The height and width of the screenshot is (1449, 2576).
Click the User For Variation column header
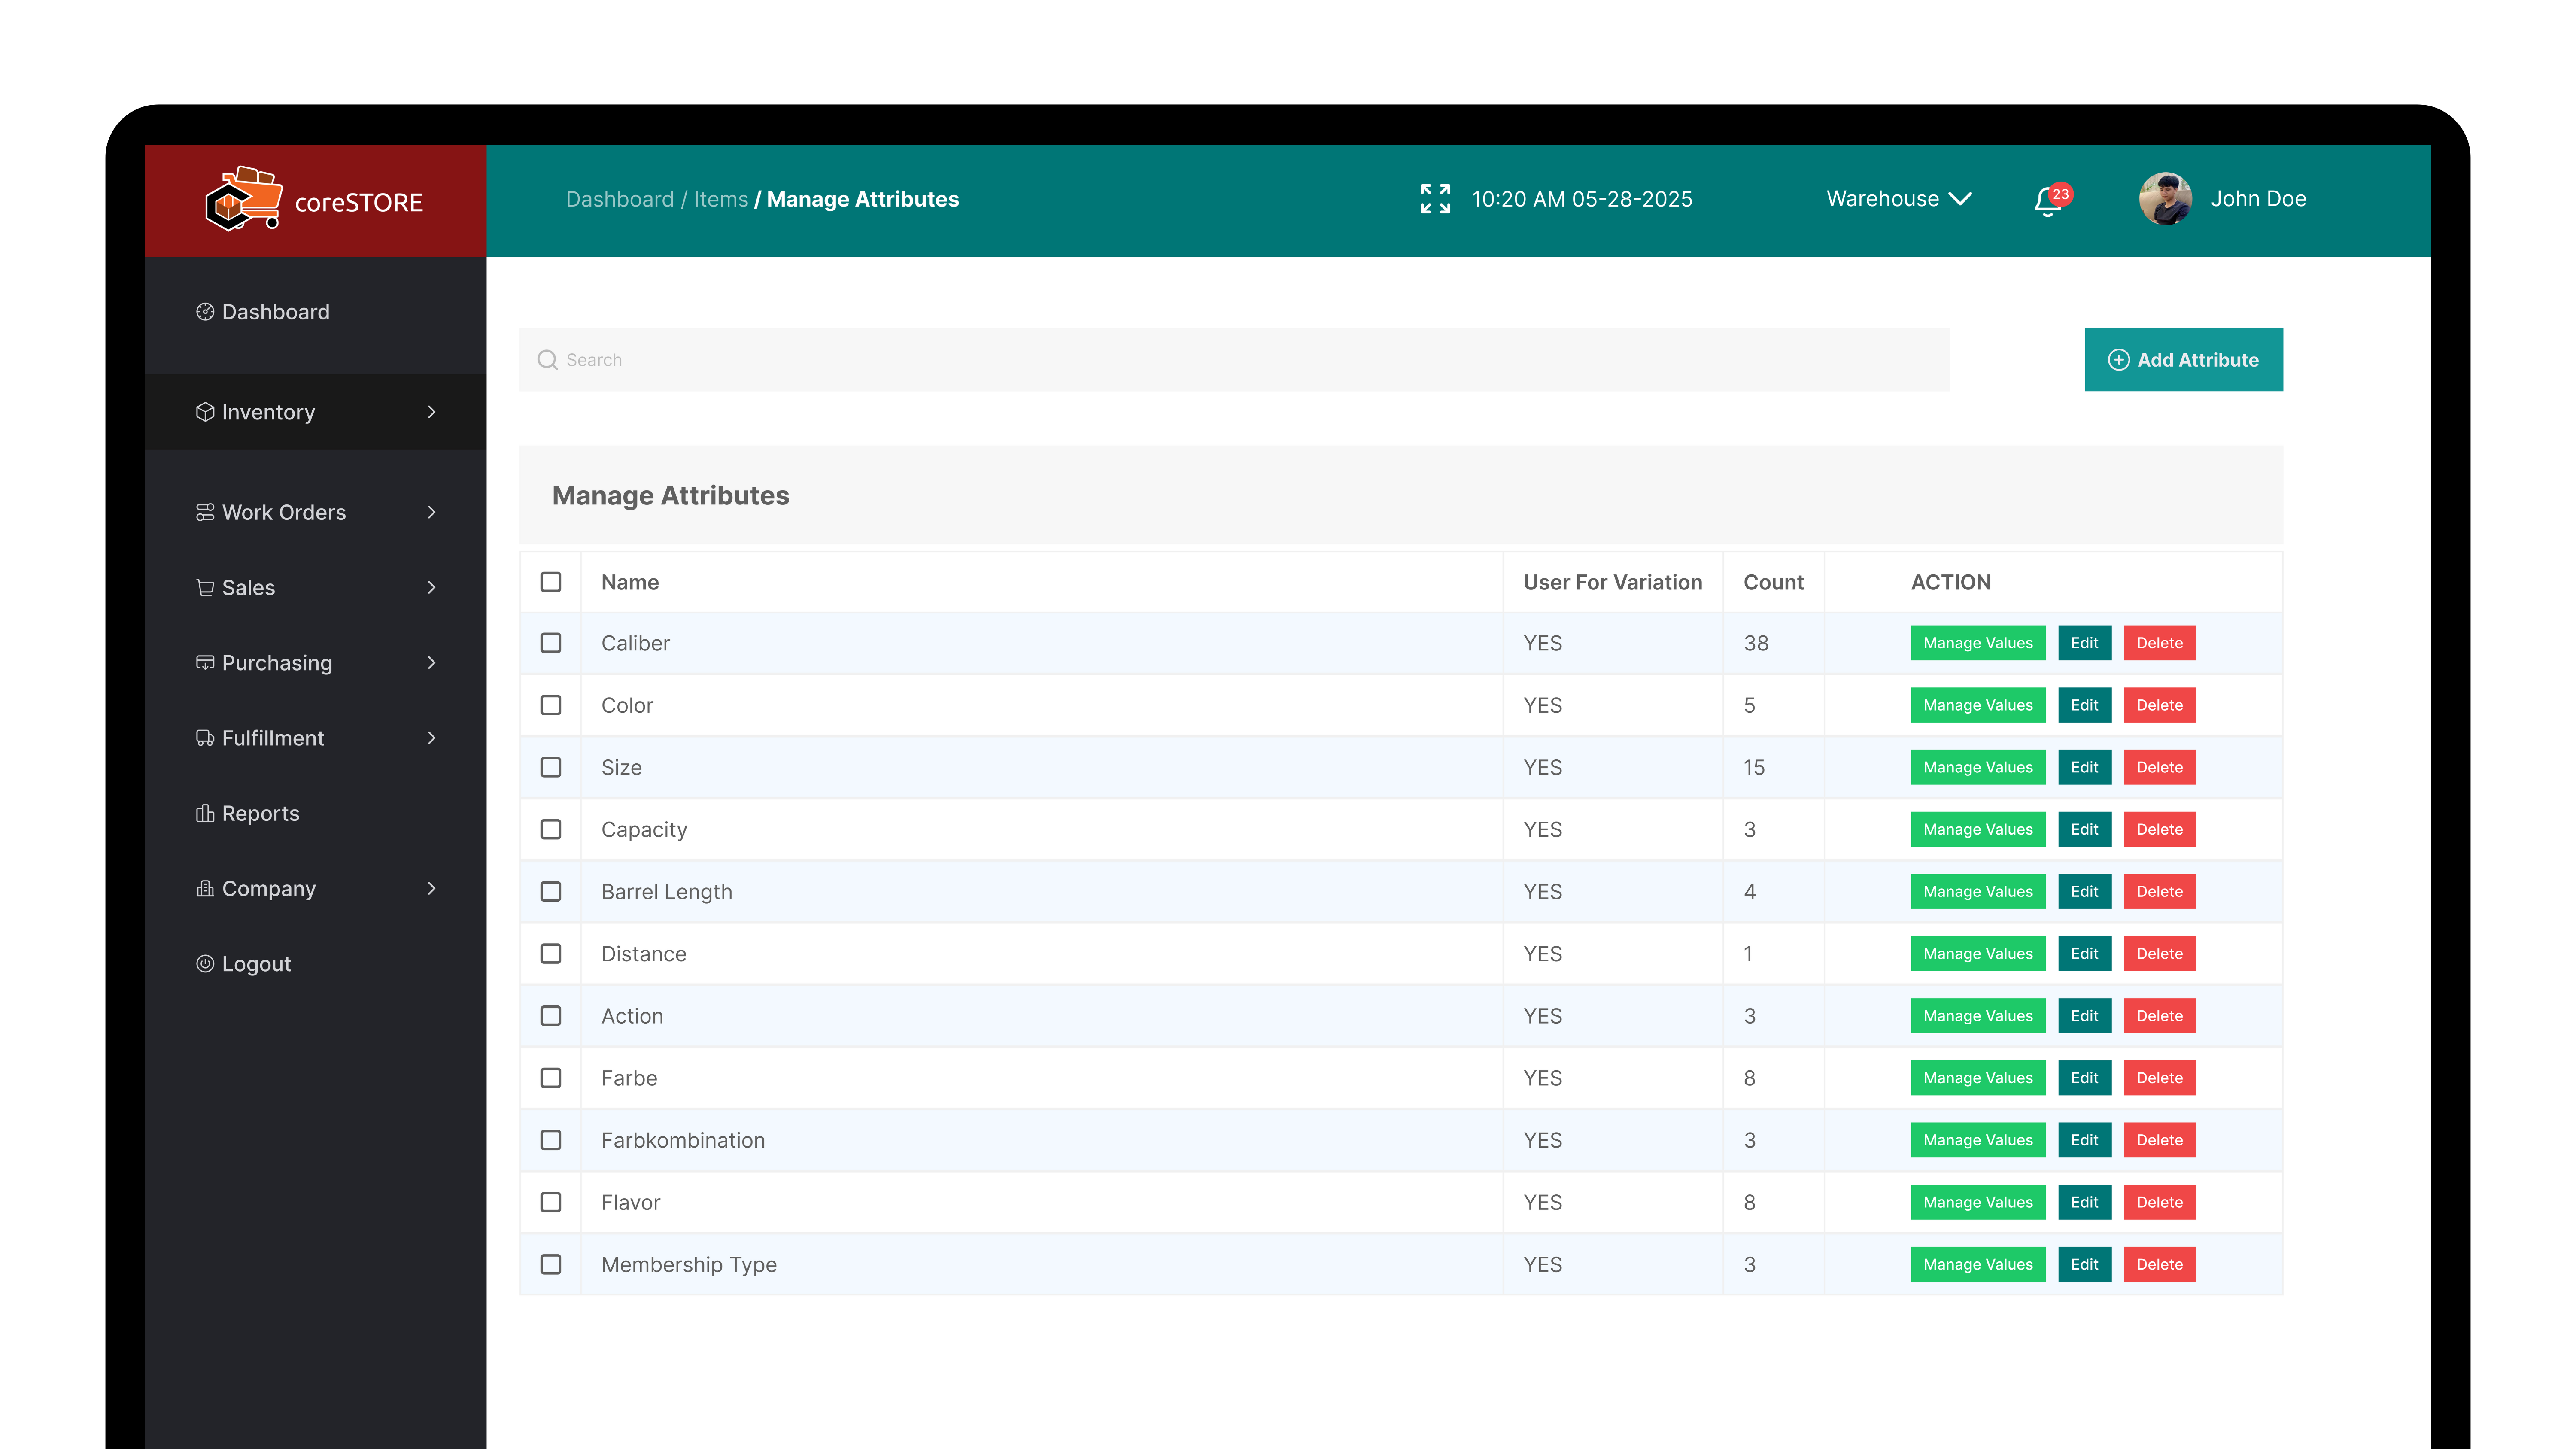click(1612, 582)
